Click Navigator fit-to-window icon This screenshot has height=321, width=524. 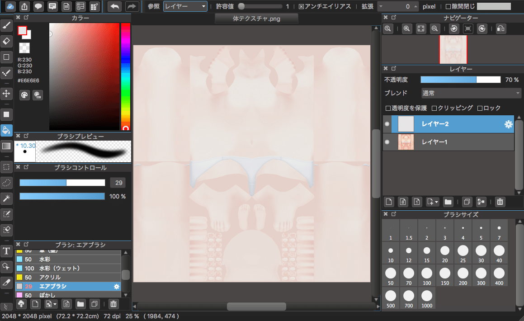pos(421,29)
